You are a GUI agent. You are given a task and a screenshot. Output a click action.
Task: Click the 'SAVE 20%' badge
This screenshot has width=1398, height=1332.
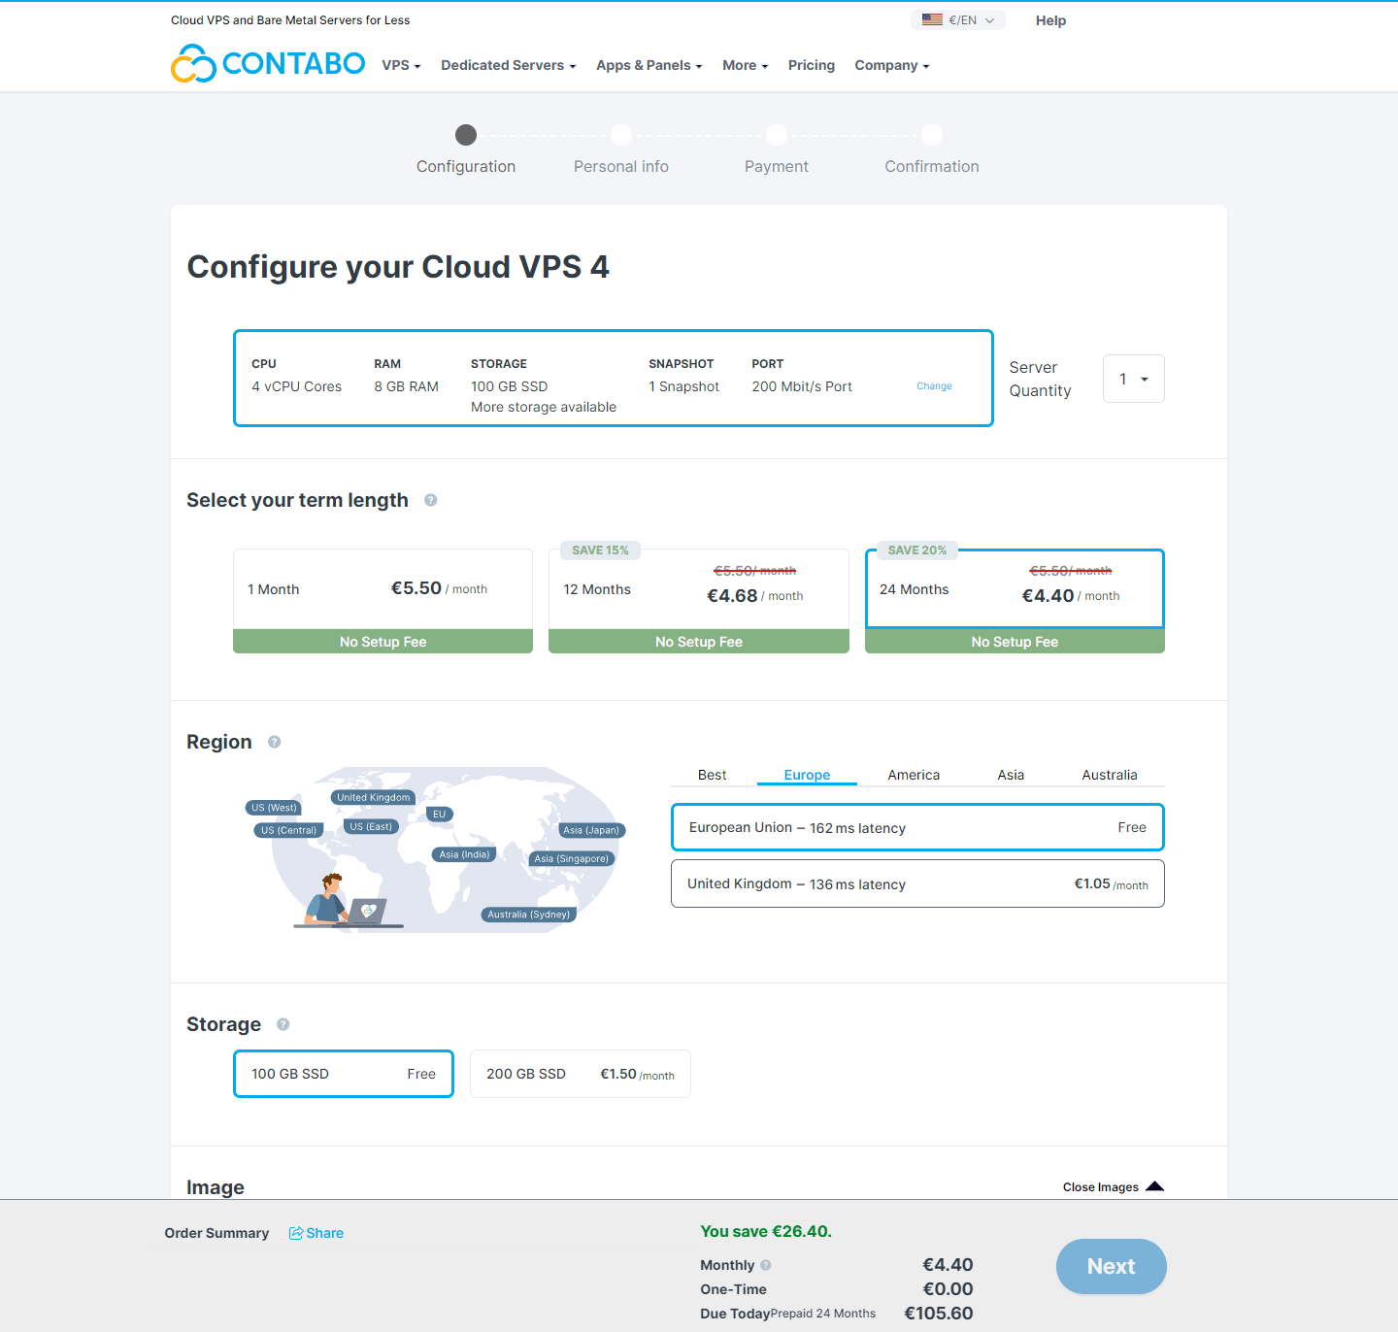coord(917,550)
